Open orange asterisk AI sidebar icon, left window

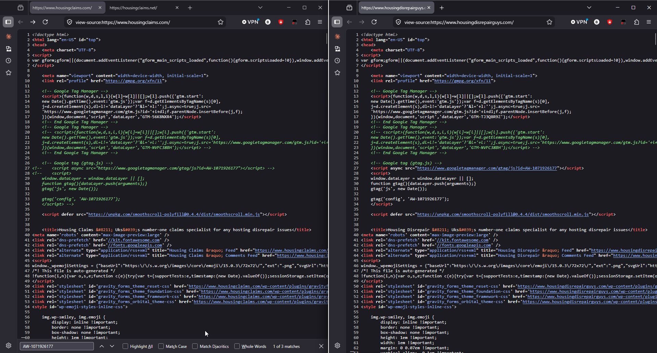click(9, 36)
